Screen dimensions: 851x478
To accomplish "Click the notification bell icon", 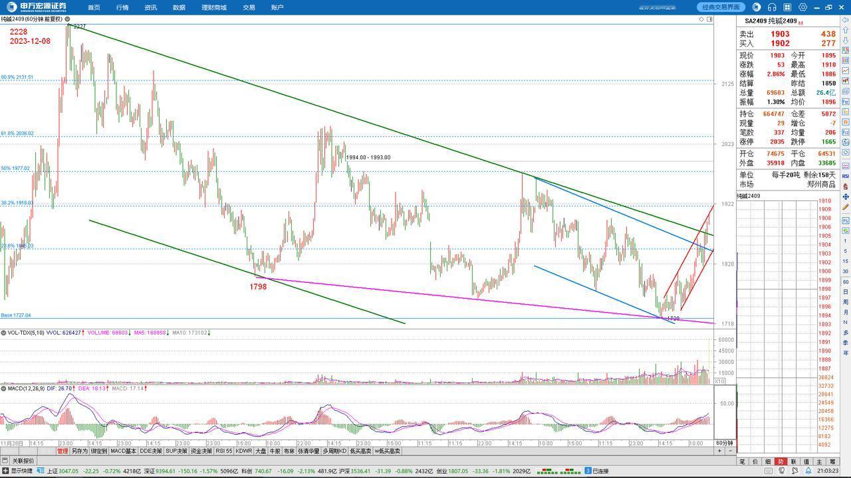I will 808,471.
